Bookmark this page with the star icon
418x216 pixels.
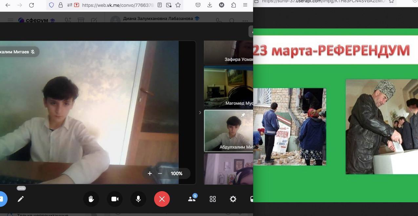[178, 5]
